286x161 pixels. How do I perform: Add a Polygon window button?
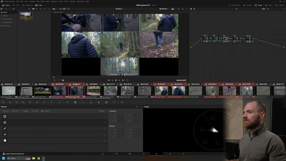click(x=25, y=111)
